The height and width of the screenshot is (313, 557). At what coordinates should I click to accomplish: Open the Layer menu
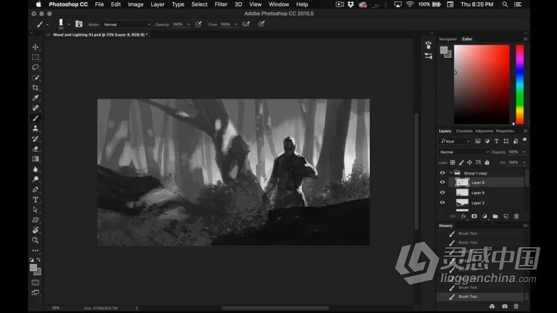(157, 4)
